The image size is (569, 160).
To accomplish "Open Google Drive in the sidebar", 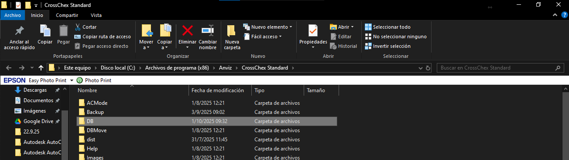I will [x=38, y=121].
